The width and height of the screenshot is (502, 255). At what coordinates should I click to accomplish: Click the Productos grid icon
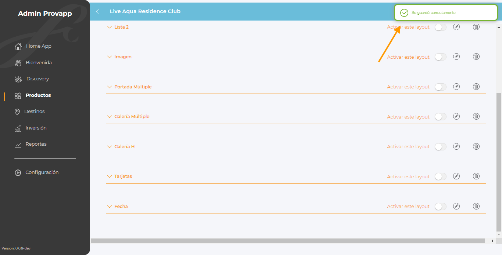[x=18, y=95]
